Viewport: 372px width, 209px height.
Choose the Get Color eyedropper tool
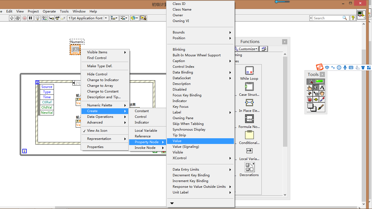tap(321, 99)
